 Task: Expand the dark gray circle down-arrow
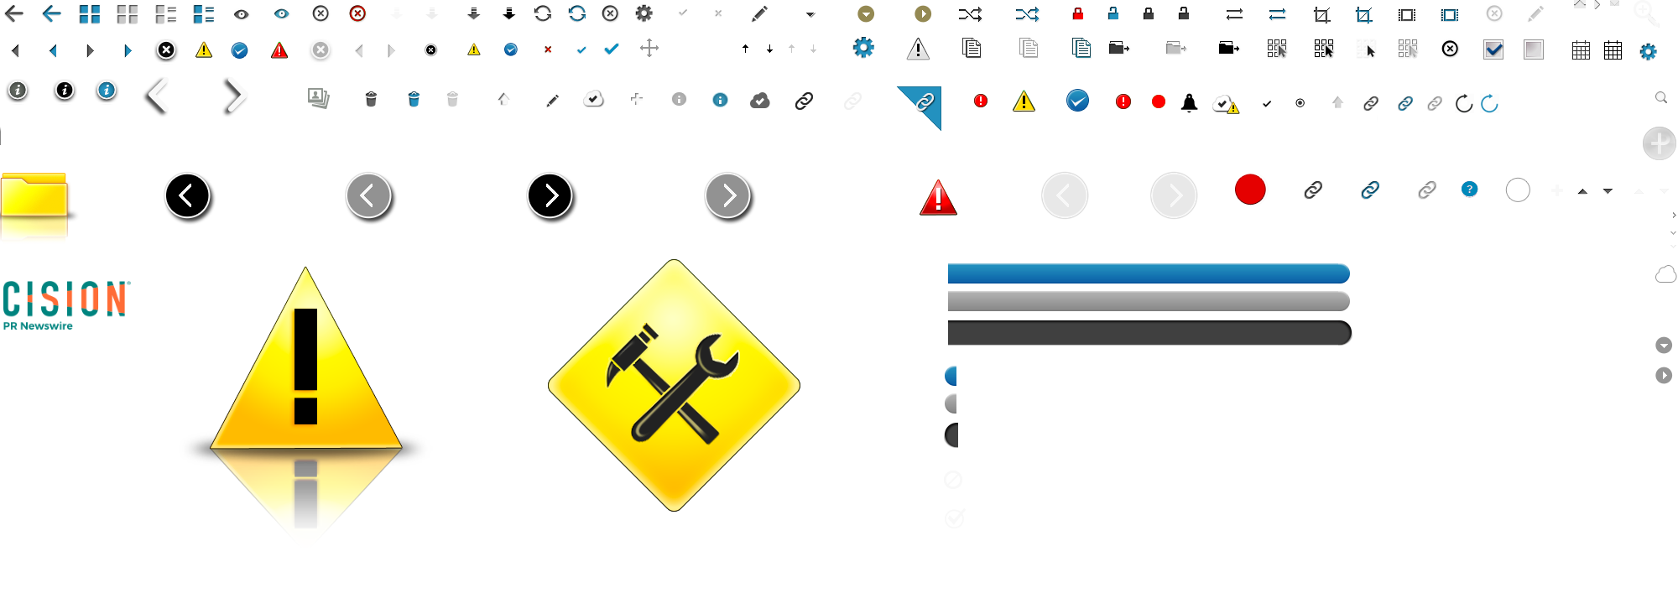click(x=1664, y=346)
